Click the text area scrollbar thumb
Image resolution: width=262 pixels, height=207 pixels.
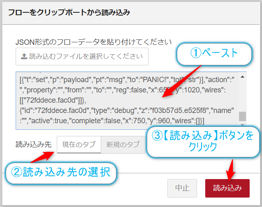point(242,116)
